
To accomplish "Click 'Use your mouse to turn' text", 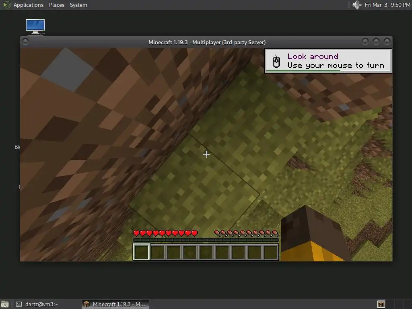I will point(336,66).
